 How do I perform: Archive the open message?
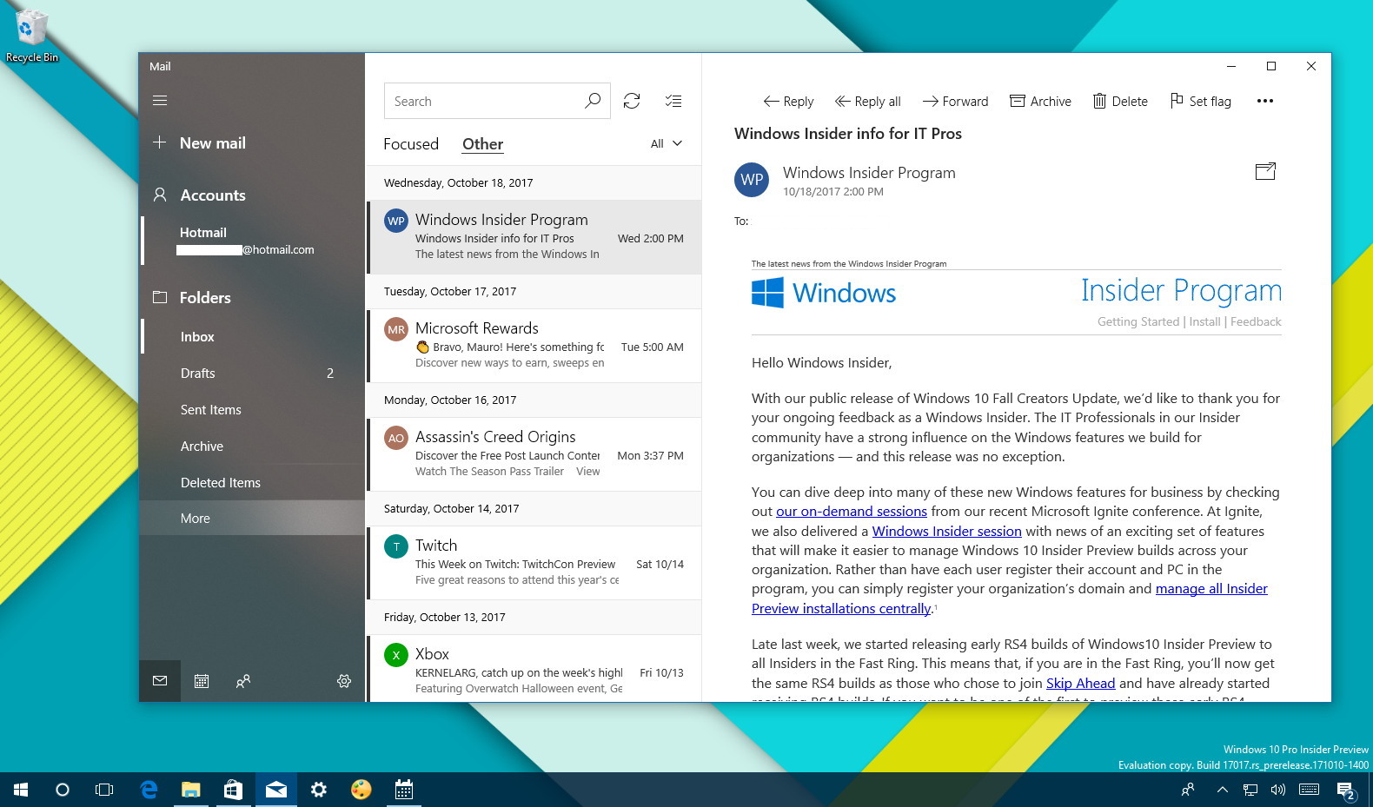tap(1040, 102)
